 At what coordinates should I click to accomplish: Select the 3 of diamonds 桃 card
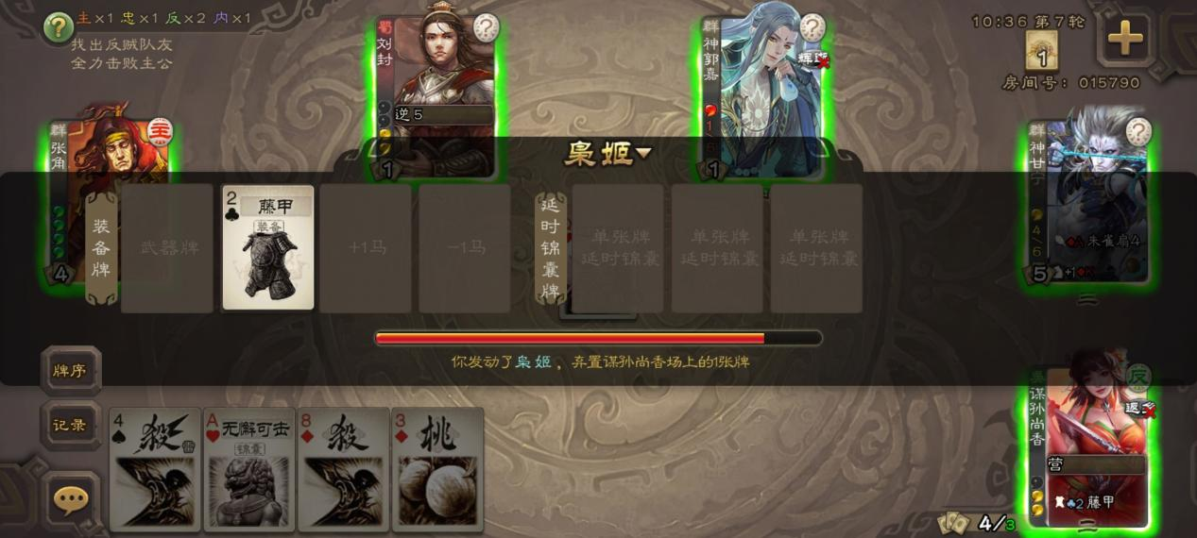437,469
